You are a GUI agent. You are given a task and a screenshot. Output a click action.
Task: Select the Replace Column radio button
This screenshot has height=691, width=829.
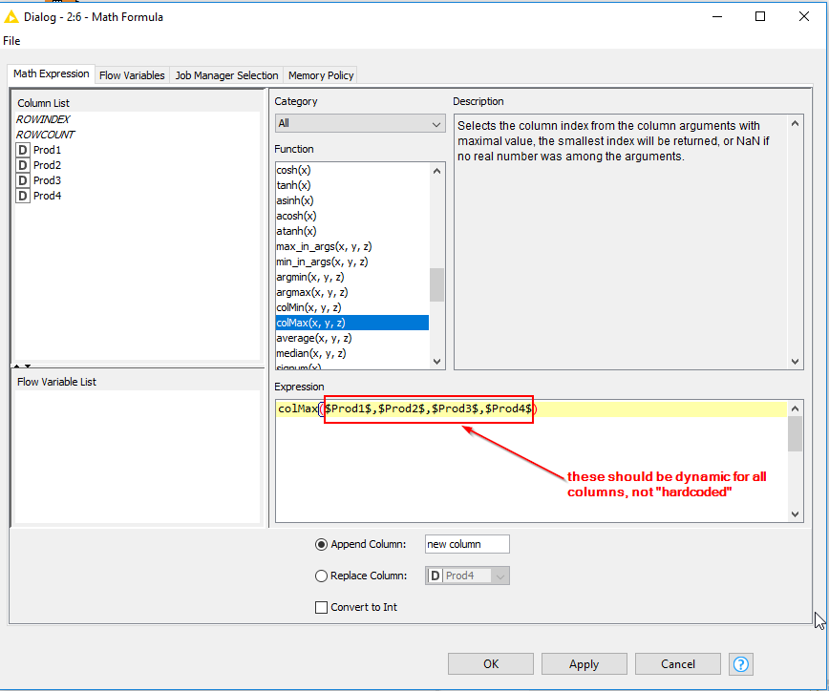321,576
